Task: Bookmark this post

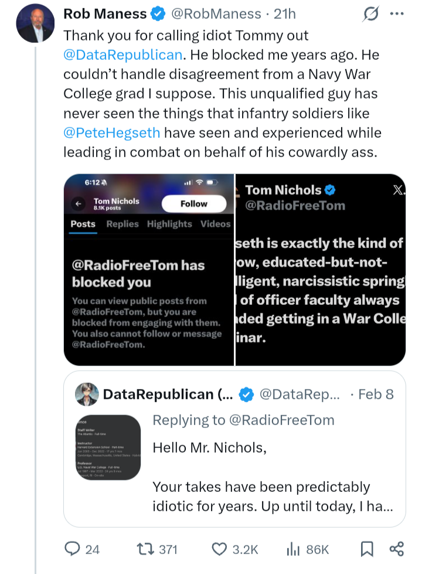Action: 367,549
